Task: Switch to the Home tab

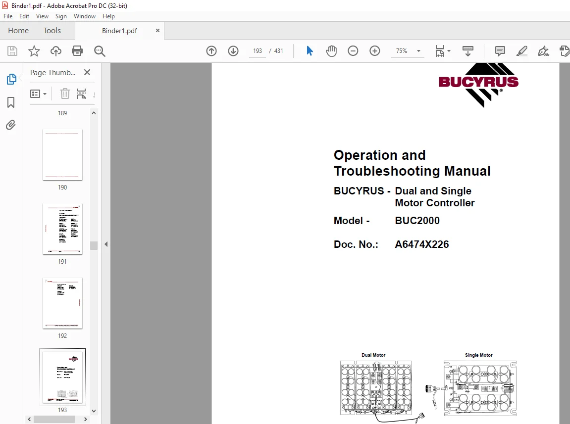Action: (18, 31)
